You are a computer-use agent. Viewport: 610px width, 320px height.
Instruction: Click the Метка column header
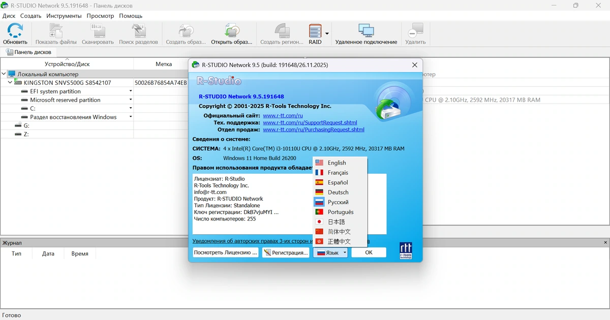pos(164,64)
